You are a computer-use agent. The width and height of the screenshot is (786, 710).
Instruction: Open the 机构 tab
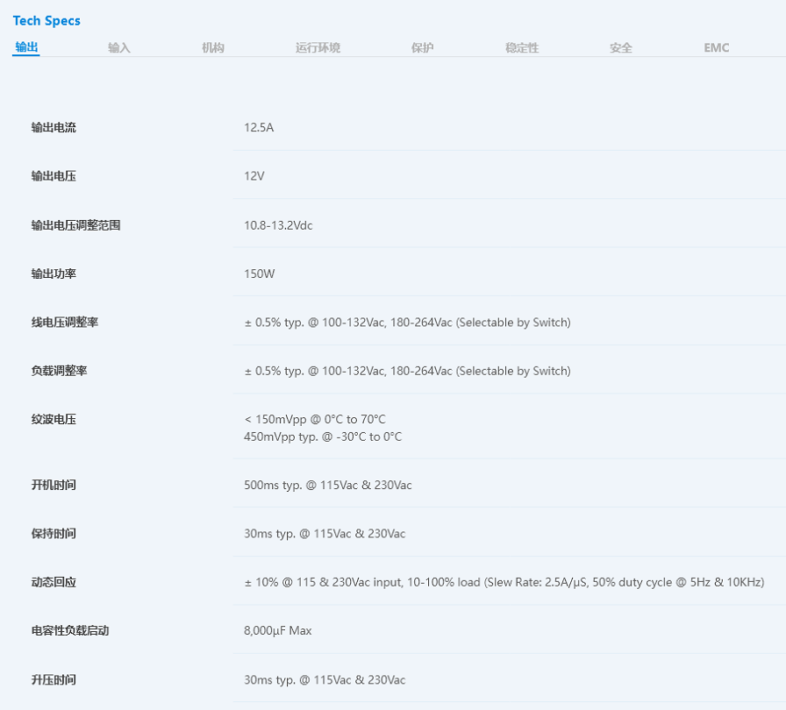coord(213,47)
